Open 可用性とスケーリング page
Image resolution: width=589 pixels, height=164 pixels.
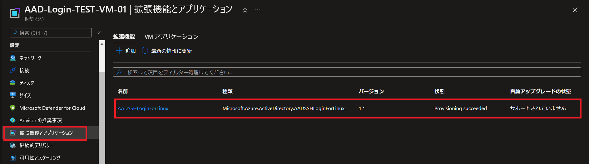coord(40,158)
